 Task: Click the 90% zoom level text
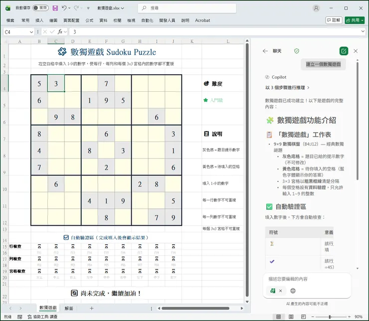pyautogui.click(x=359, y=317)
